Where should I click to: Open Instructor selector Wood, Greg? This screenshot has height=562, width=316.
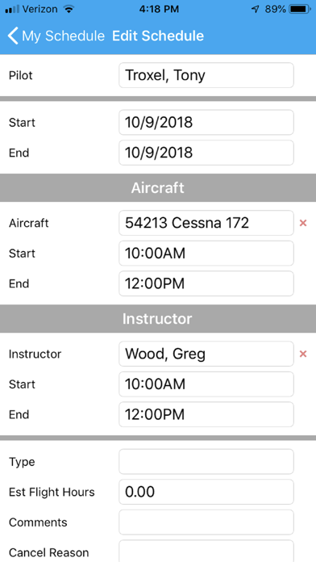coord(206,354)
